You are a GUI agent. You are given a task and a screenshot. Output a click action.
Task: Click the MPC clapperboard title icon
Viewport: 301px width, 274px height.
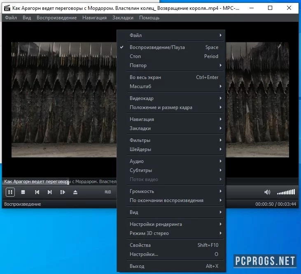pos(7,8)
